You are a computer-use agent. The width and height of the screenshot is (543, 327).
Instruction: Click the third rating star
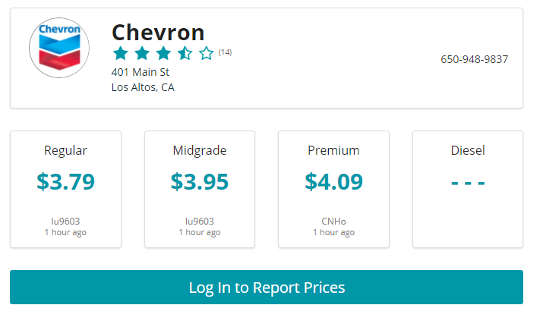click(x=163, y=54)
